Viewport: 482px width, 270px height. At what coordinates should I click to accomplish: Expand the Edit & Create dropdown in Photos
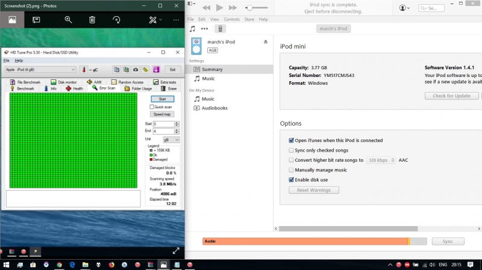(156, 20)
